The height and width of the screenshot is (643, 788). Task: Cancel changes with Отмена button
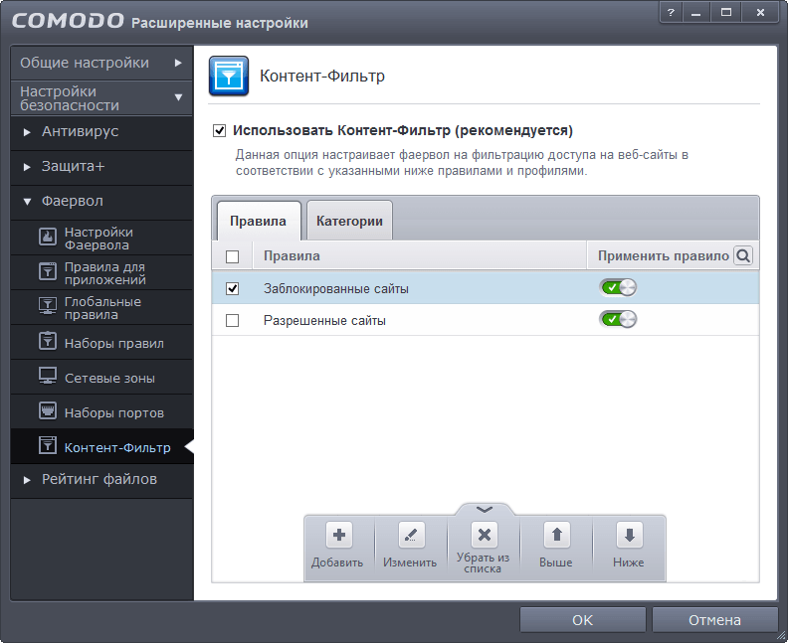(x=714, y=620)
